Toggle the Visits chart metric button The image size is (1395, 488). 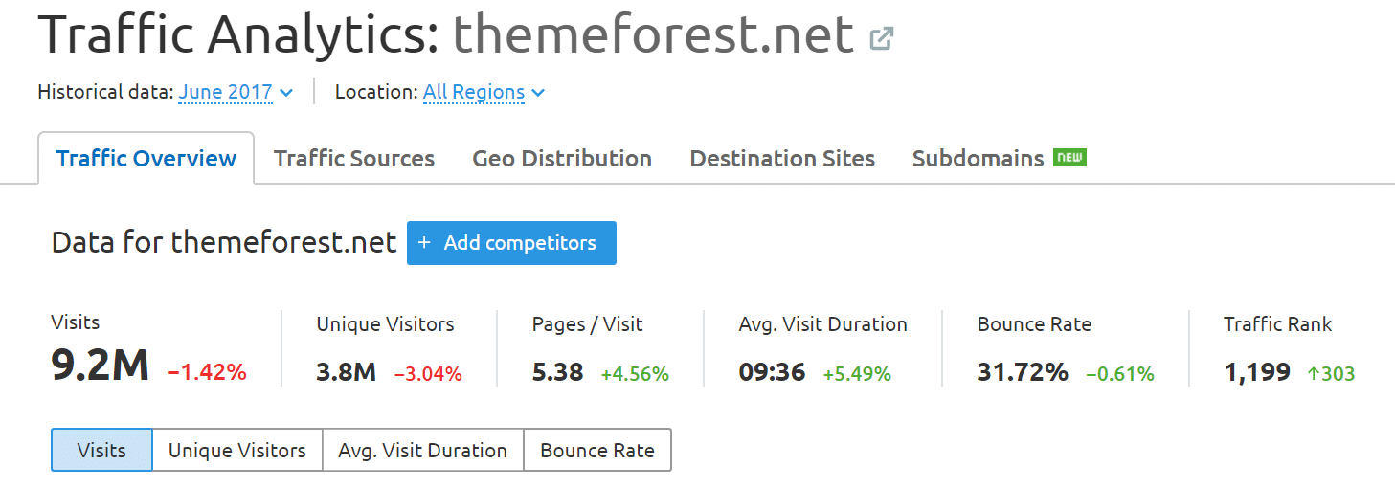pos(101,451)
